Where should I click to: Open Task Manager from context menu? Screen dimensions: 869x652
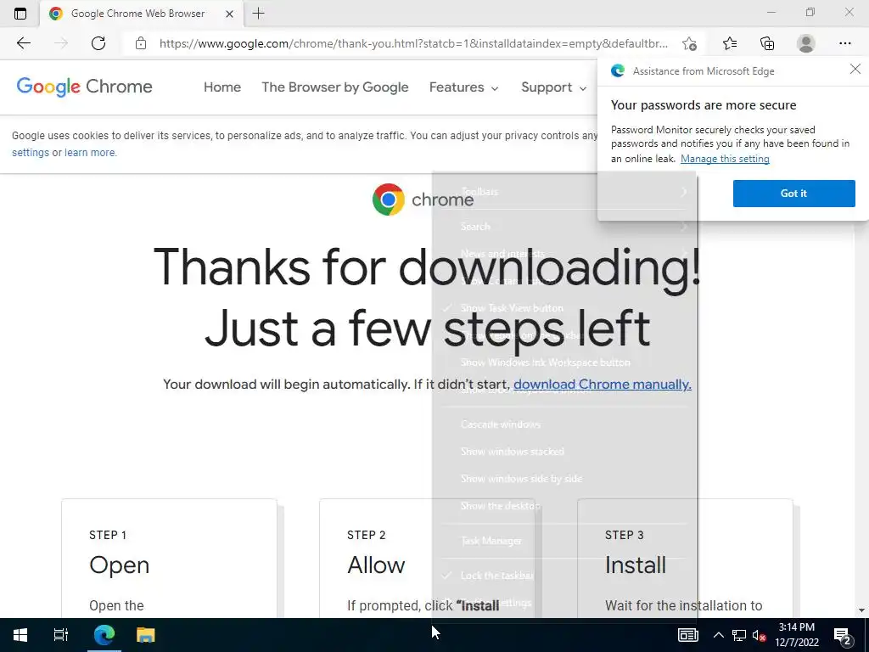pyautogui.click(x=566, y=541)
